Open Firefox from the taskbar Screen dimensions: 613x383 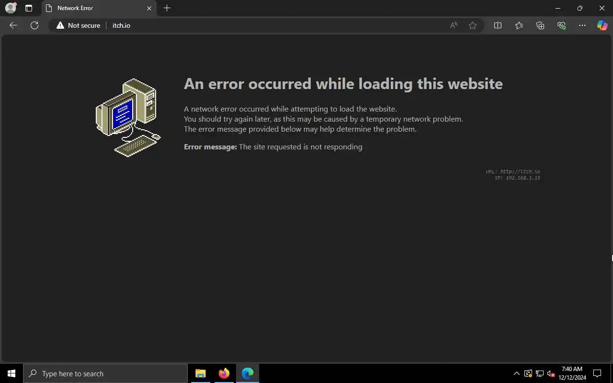click(224, 373)
